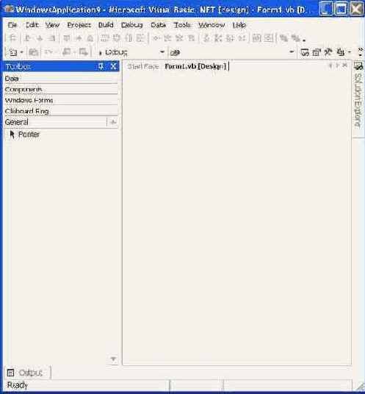This screenshot has width=365, height=394.
Task: Open the View menu
Action: [52, 25]
